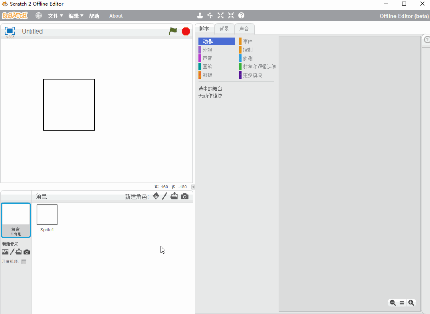Image resolution: width=430 pixels, height=314 pixels.
Task: Open the 文件 dropdown menu
Action: [x=55, y=16]
